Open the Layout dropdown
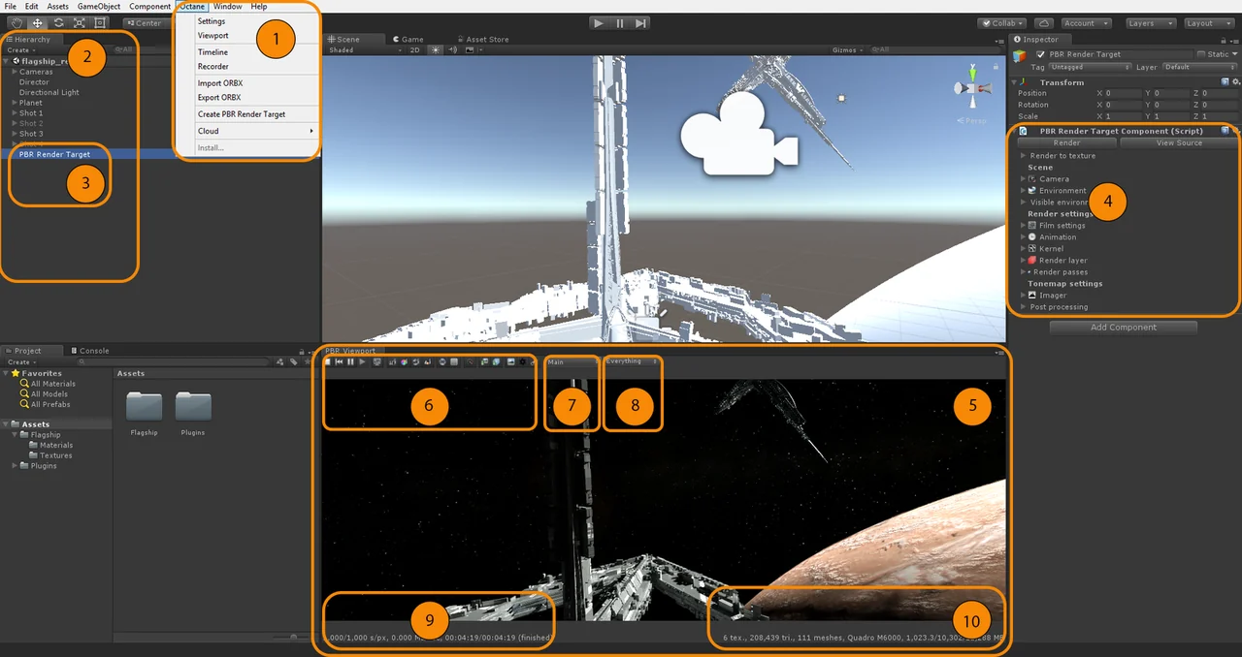Image resolution: width=1242 pixels, height=657 pixels. [x=1207, y=23]
